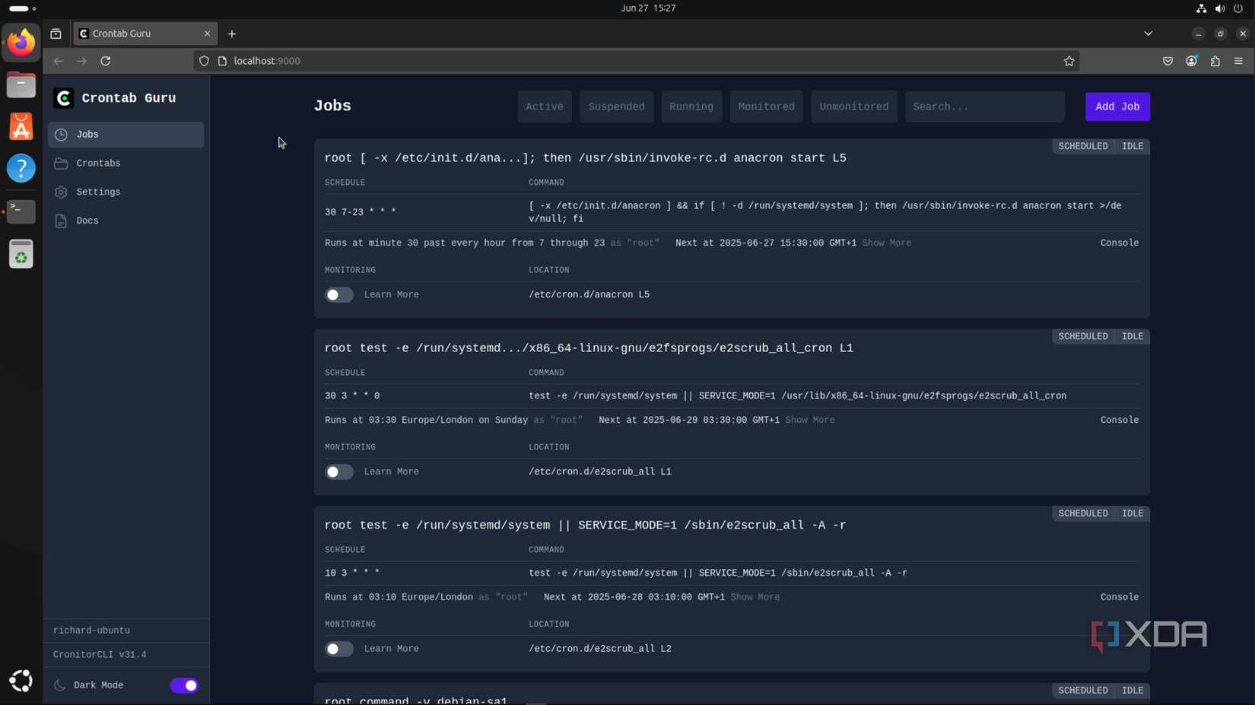Disable Dark Mode
1255x705 pixels.
(183, 684)
